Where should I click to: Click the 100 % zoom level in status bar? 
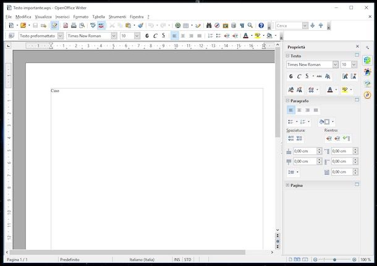[x=365, y=259]
